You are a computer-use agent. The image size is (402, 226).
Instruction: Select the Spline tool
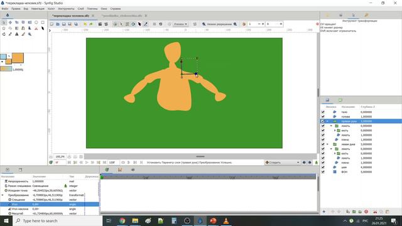pos(23,28)
